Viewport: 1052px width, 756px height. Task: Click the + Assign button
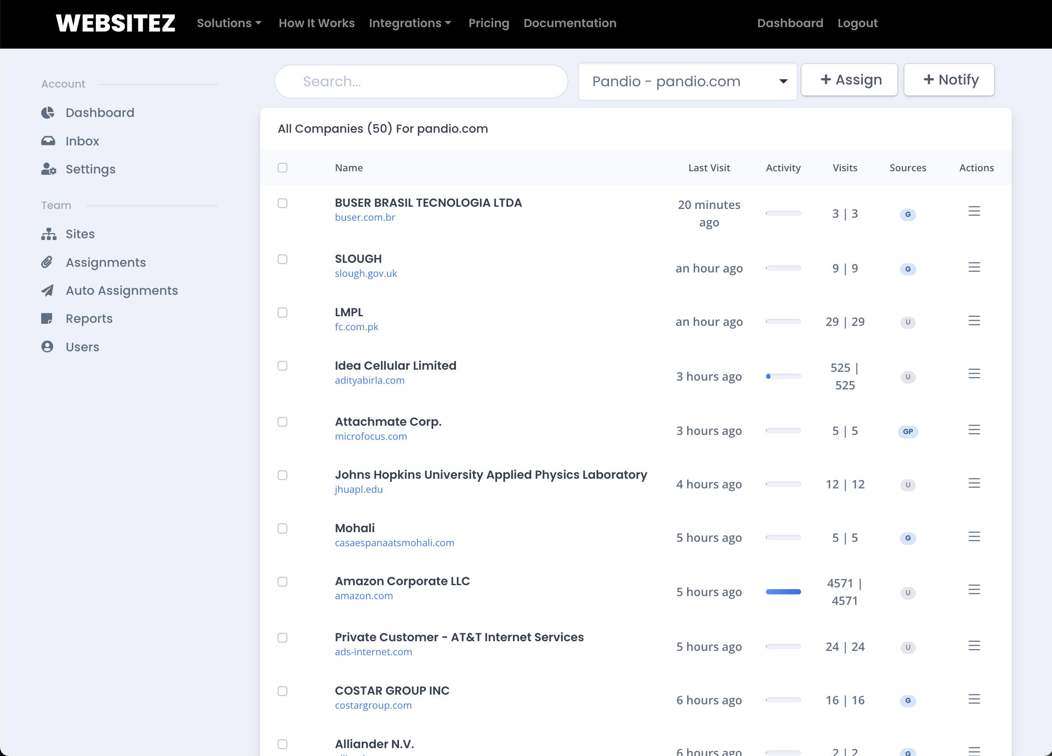coord(849,80)
